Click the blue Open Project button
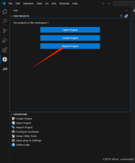The image size is (135, 163). pyautogui.click(x=70, y=30)
